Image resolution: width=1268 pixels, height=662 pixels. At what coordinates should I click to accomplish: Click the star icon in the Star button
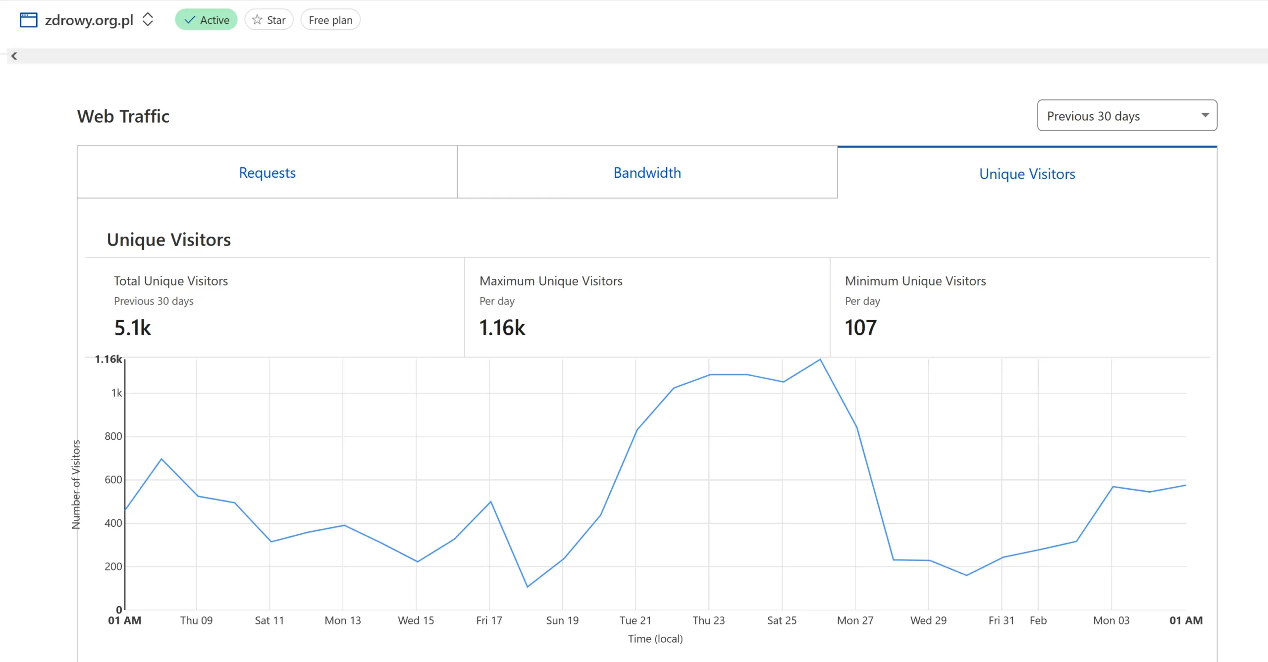click(257, 20)
